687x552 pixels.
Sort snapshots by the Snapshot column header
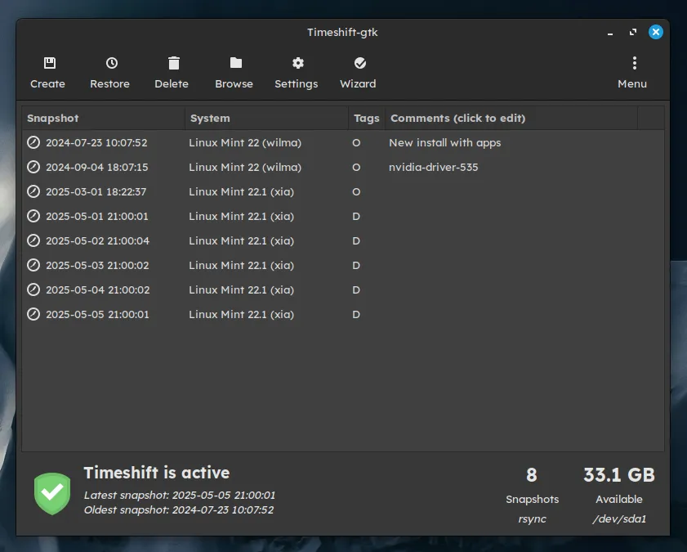tap(53, 118)
